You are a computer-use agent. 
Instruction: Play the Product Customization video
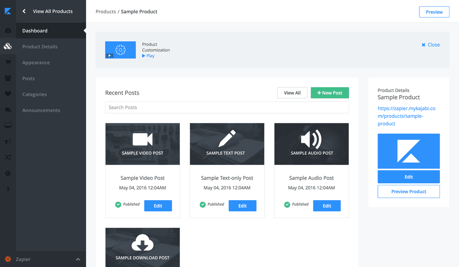point(148,56)
